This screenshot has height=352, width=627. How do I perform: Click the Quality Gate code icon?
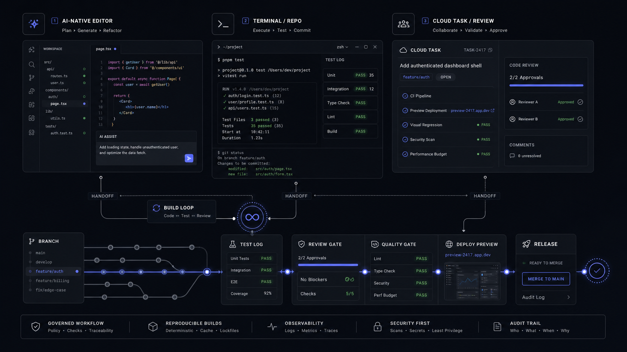[x=375, y=244]
